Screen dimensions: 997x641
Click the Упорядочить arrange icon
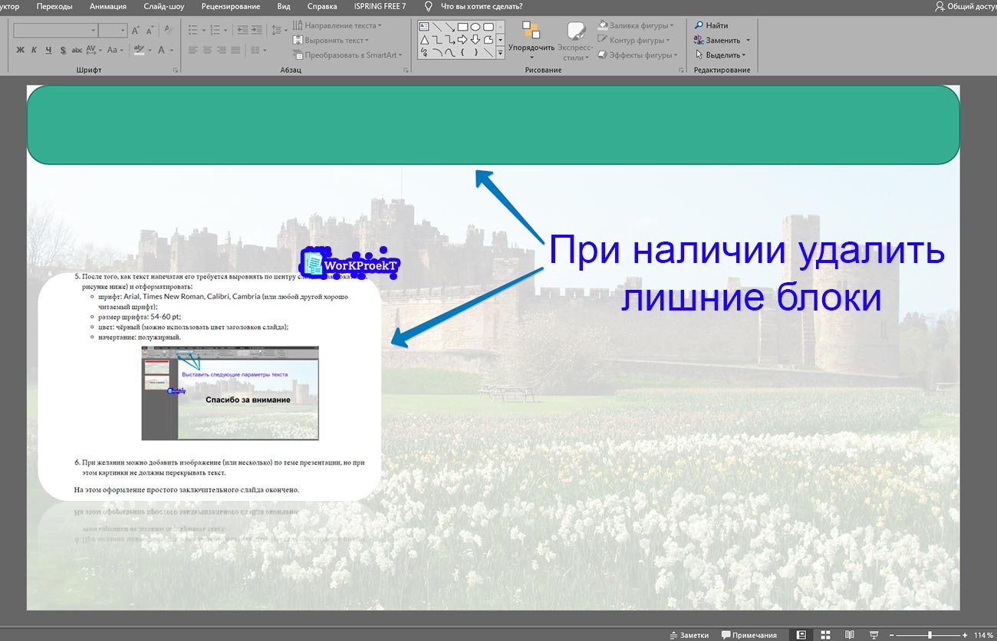(x=531, y=31)
